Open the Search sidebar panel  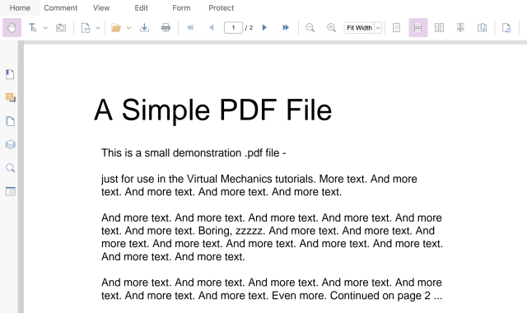(x=11, y=168)
